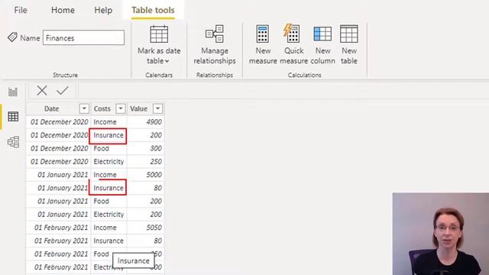Click the Food cell for 01 January 2021
The width and height of the screenshot is (489, 275).
[x=108, y=202]
